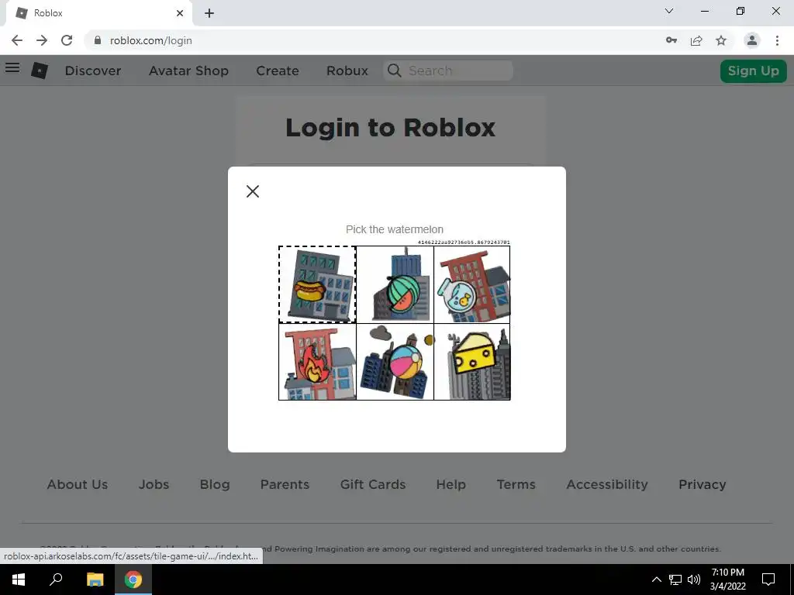Click the Roblox logo icon
Screen dimensions: 794x595
pyautogui.click(x=40, y=71)
